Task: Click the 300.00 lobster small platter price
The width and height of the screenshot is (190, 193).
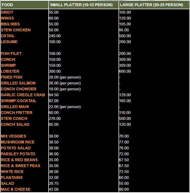Action: point(55,71)
